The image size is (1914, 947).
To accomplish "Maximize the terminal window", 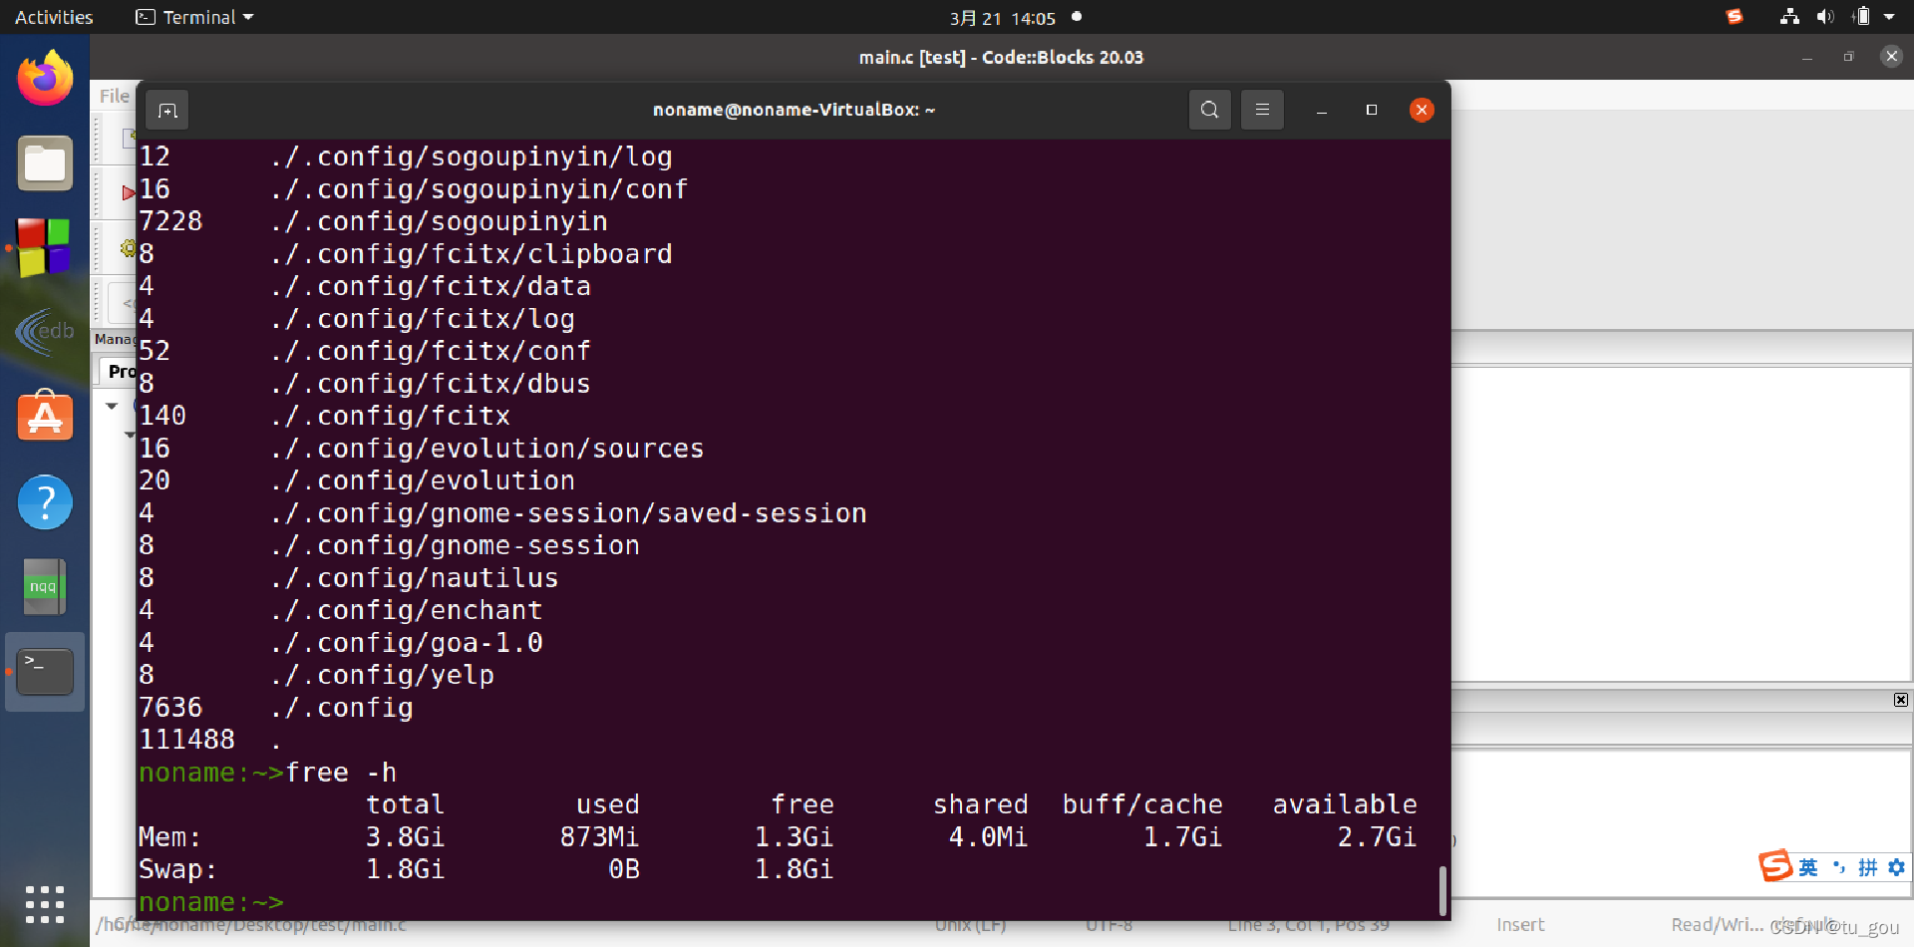I will coord(1372,110).
